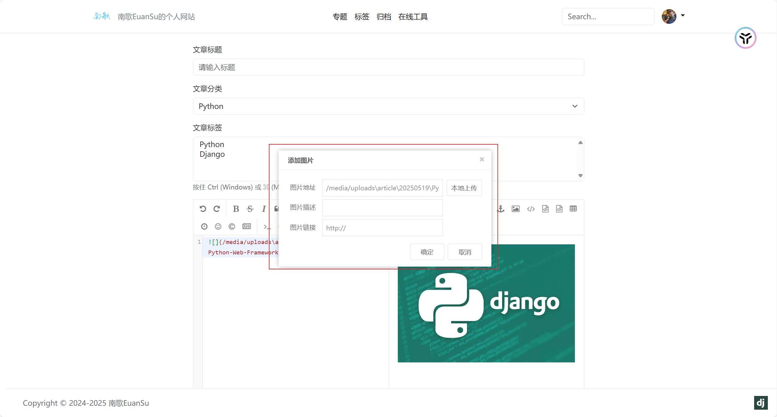The height and width of the screenshot is (417, 777).
Task: Open the 文章分类 Python dropdown
Action: [x=388, y=106]
